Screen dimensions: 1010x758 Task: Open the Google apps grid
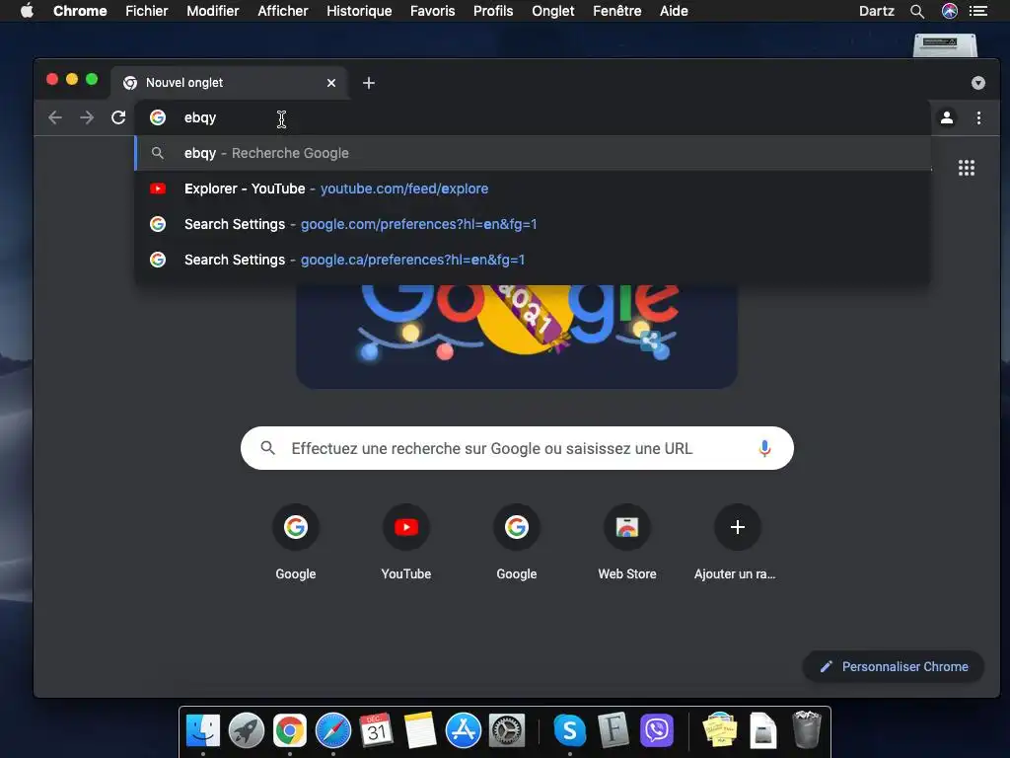point(967,168)
